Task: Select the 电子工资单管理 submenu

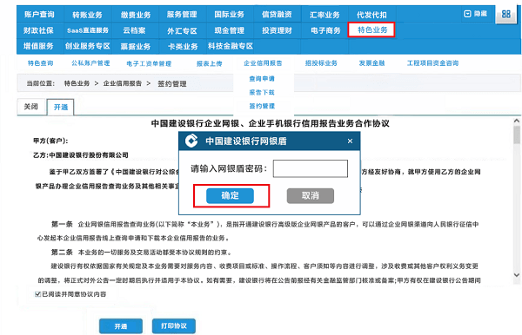Action: coord(149,63)
